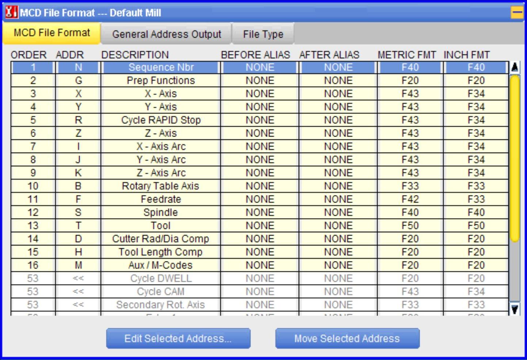This screenshot has width=527, height=360.
Task: Minimize the MCD File Format window
Action: [517, 13]
